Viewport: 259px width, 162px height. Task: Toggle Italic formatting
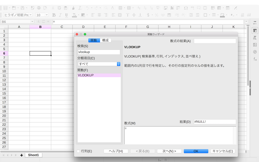(x=60, y=15)
